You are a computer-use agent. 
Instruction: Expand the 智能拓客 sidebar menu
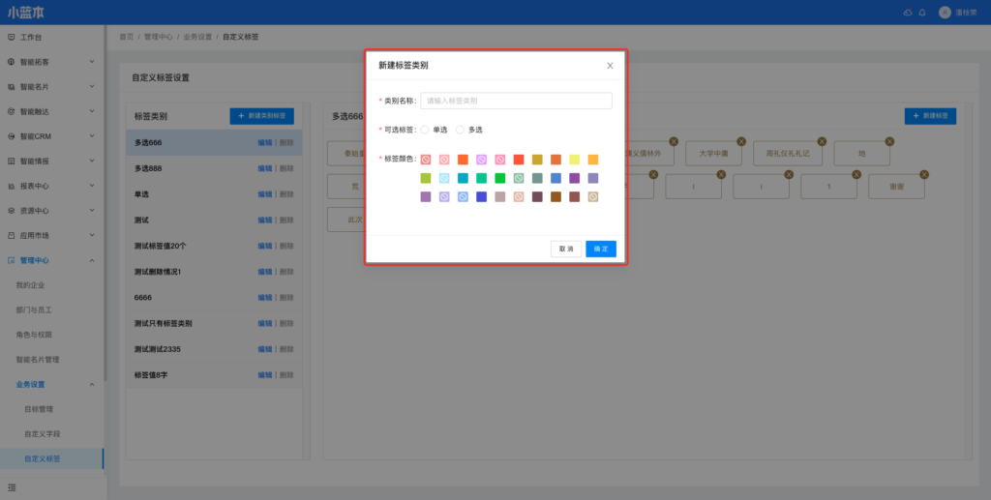click(x=92, y=62)
